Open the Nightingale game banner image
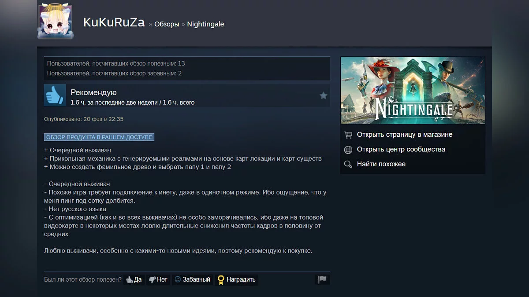Viewport: 529px width, 297px height. [x=412, y=90]
